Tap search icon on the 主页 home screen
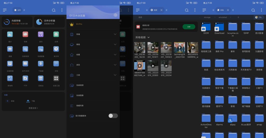Image resolution: width=266 pixels, height=138 pixels. pos(54,10)
